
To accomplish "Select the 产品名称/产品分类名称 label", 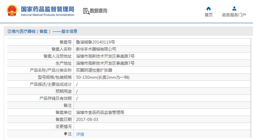I will click(x=51, y=70).
